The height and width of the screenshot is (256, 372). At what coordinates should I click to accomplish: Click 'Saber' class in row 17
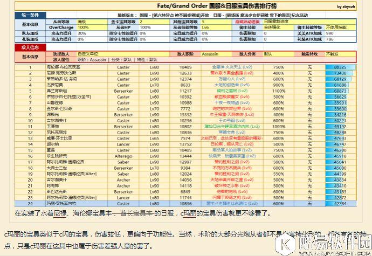123,162
